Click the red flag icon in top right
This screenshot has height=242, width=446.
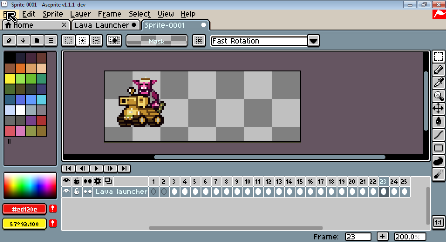(439, 14)
